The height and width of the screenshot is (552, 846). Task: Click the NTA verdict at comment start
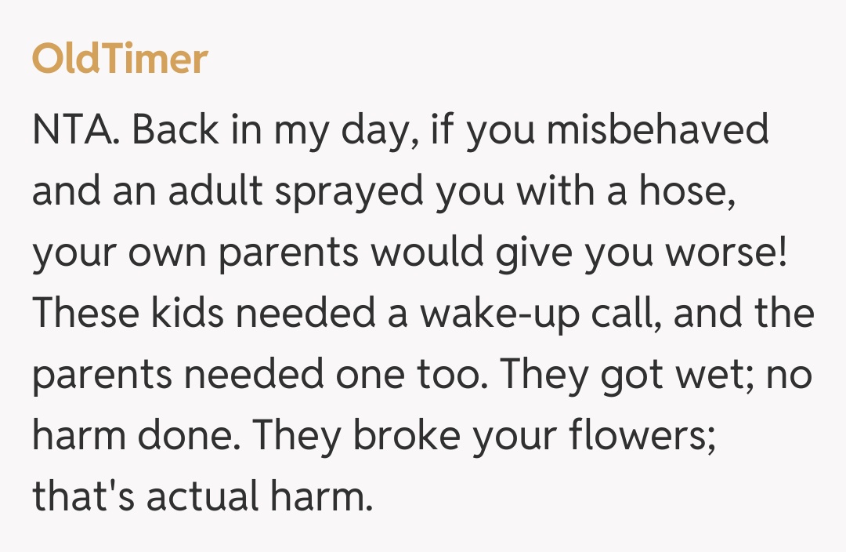coord(75,131)
